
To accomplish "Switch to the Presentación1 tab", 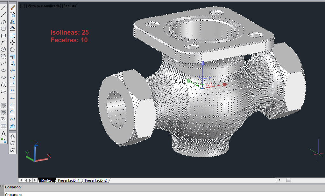I will click(69, 180).
